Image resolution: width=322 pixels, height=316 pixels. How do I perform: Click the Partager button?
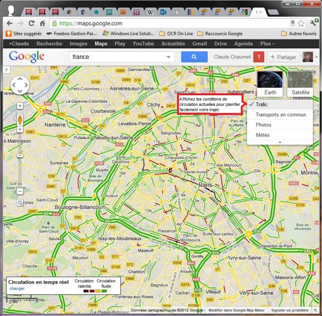[x=283, y=57]
